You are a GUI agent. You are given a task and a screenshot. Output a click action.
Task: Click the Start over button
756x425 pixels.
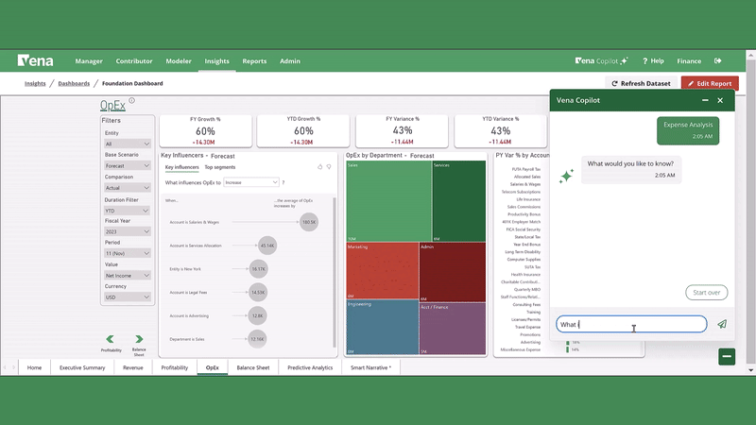point(706,293)
